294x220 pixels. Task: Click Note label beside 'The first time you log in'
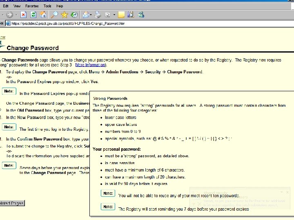tap(9, 127)
